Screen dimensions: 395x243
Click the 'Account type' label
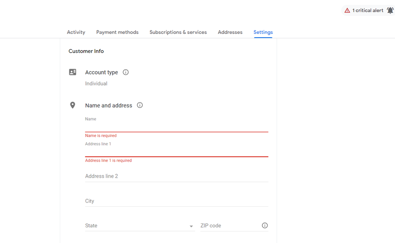pyautogui.click(x=102, y=73)
